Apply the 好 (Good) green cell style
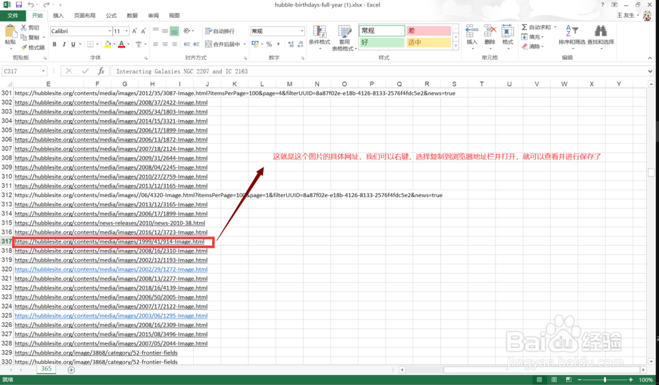Image resolution: width=659 pixels, height=385 pixels. (x=382, y=42)
